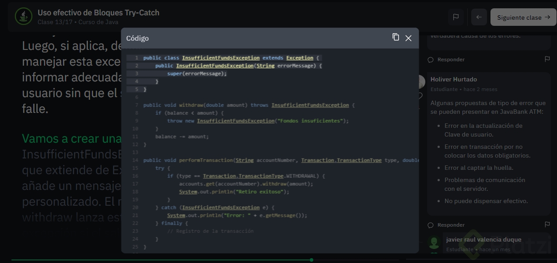Click code line public void performTransaction
The width and height of the screenshot is (557, 263).
click(x=281, y=160)
